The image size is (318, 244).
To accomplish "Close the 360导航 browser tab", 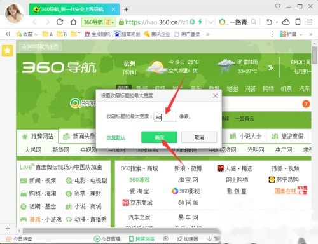I will click(113, 10).
